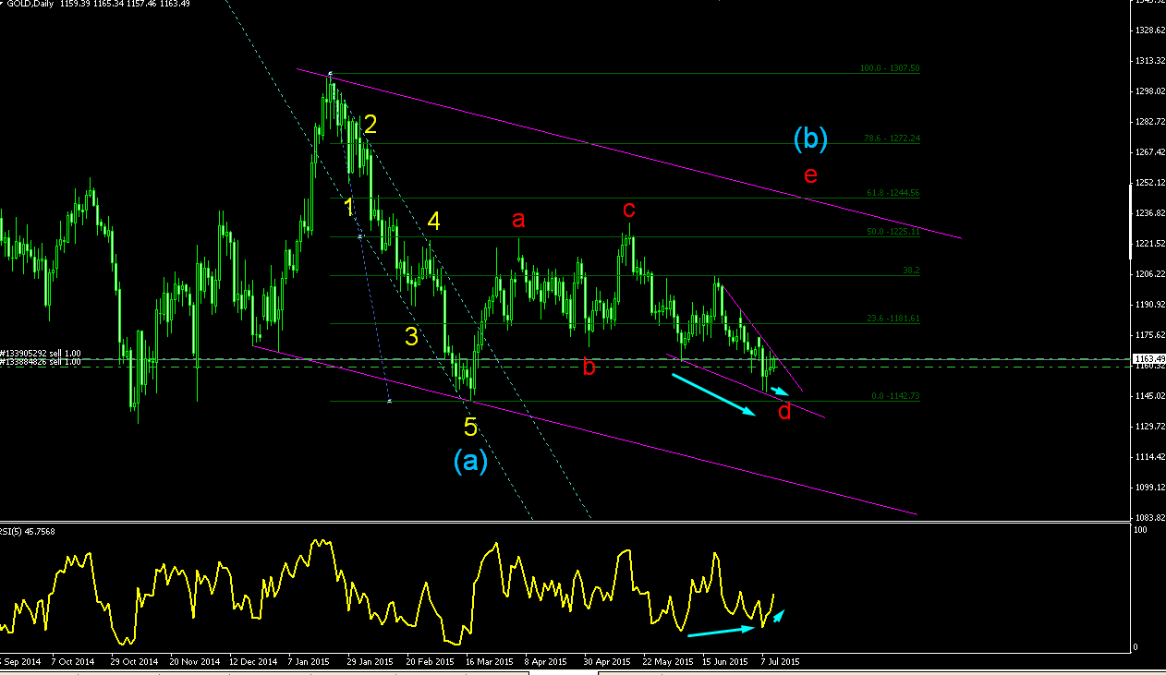Select the yellow wave label 5
1166x675 pixels.
pyautogui.click(x=470, y=427)
